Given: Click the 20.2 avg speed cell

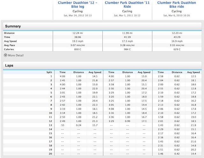Looking at the screenshot, I should click(193, 150).
